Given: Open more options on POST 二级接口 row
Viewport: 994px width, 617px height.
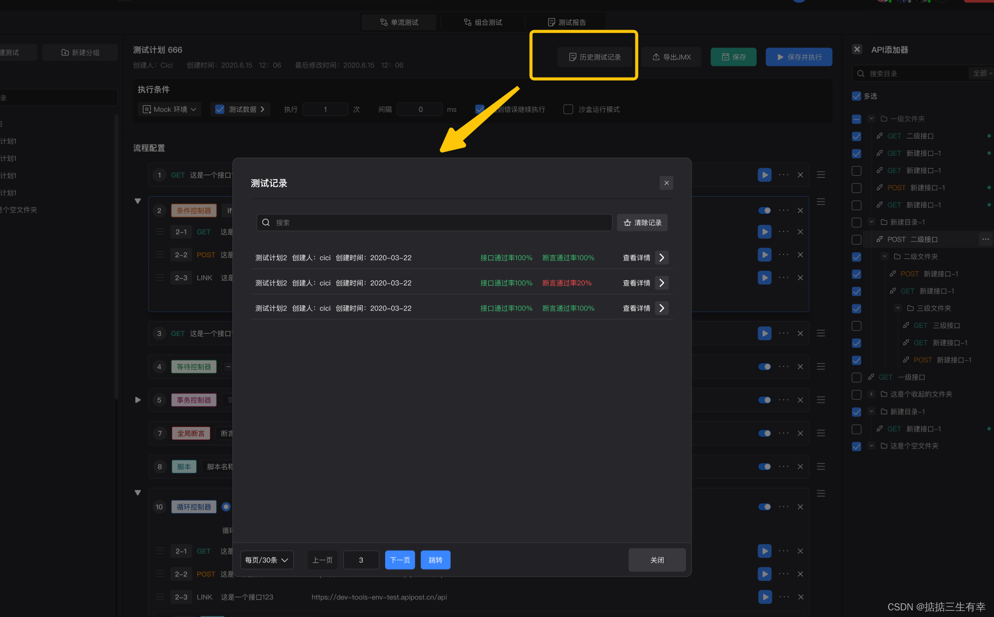Looking at the screenshot, I should tap(985, 239).
